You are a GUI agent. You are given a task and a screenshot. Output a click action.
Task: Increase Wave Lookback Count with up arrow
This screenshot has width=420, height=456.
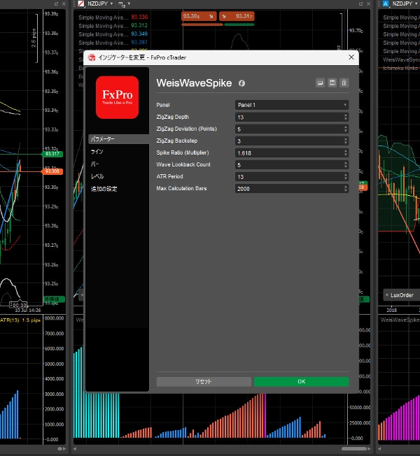346,163
